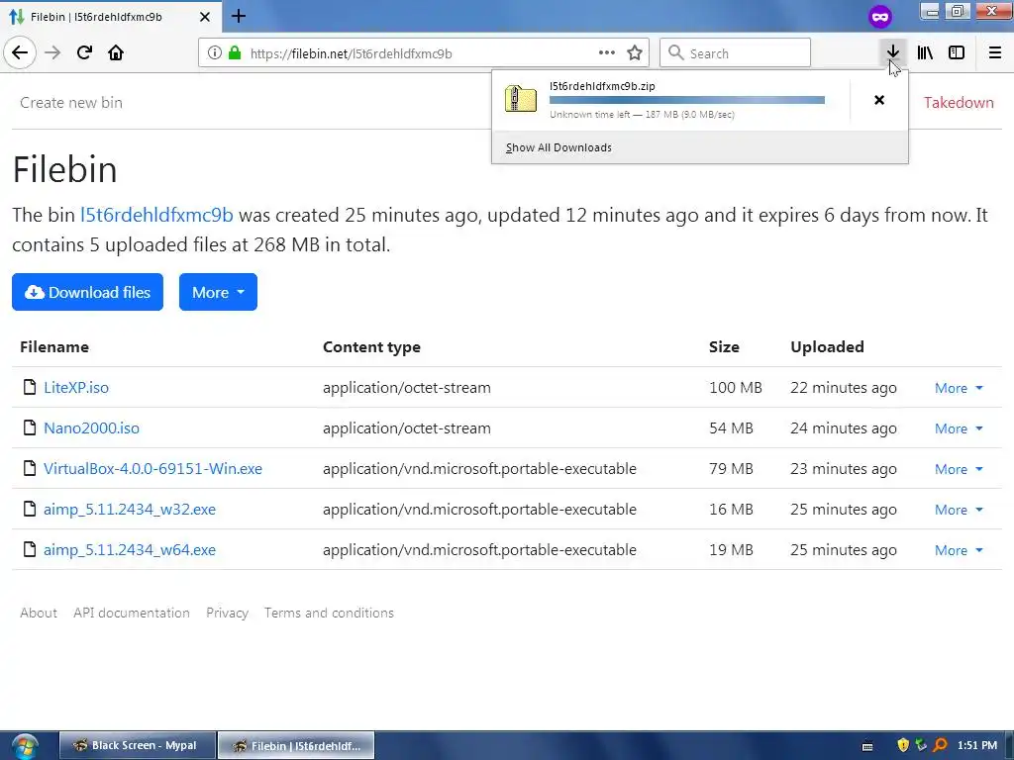The width and height of the screenshot is (1014, 760).
Task: Click the zip download progress bar
Action: [687, 100]
